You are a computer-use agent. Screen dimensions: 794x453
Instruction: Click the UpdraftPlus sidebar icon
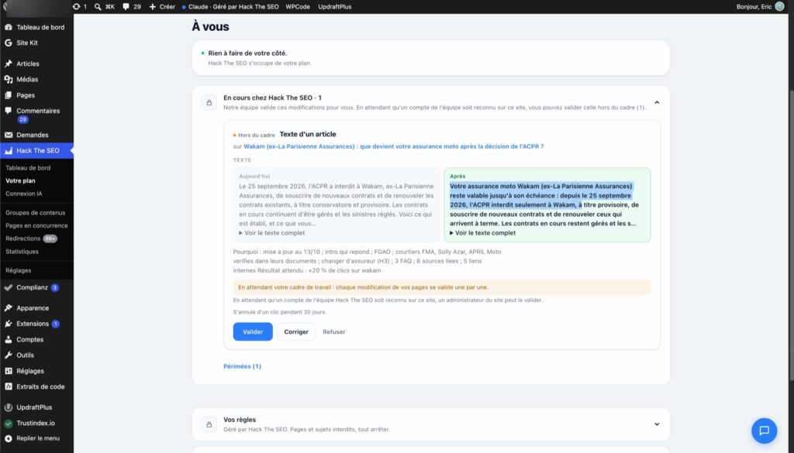pos(9,407)
